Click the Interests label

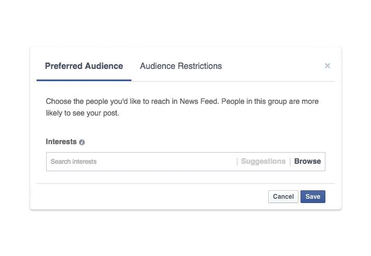point(61,142)
